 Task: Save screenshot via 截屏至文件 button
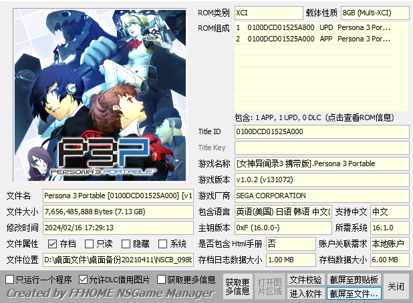pyautogui.click(x=354, y=294)
